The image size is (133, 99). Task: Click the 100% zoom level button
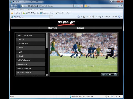coord(114,97)
